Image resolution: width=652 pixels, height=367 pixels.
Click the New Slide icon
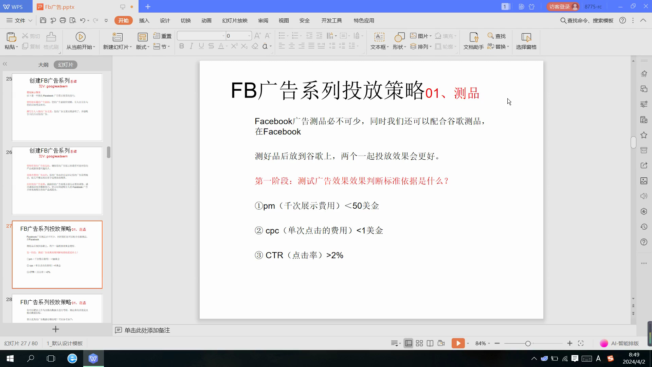(x=117, y=37)
